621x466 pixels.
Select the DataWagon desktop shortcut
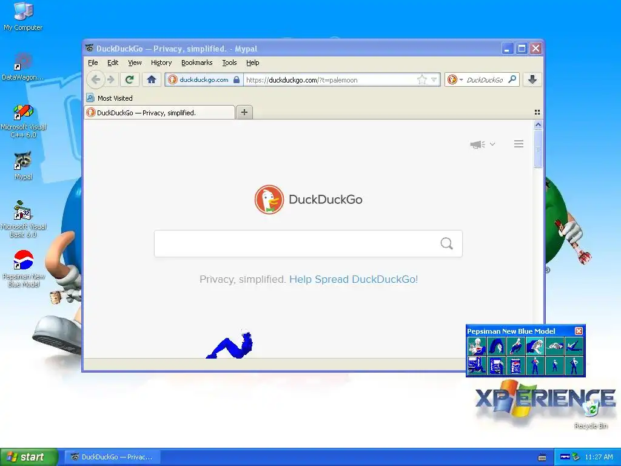pos(23,67)
